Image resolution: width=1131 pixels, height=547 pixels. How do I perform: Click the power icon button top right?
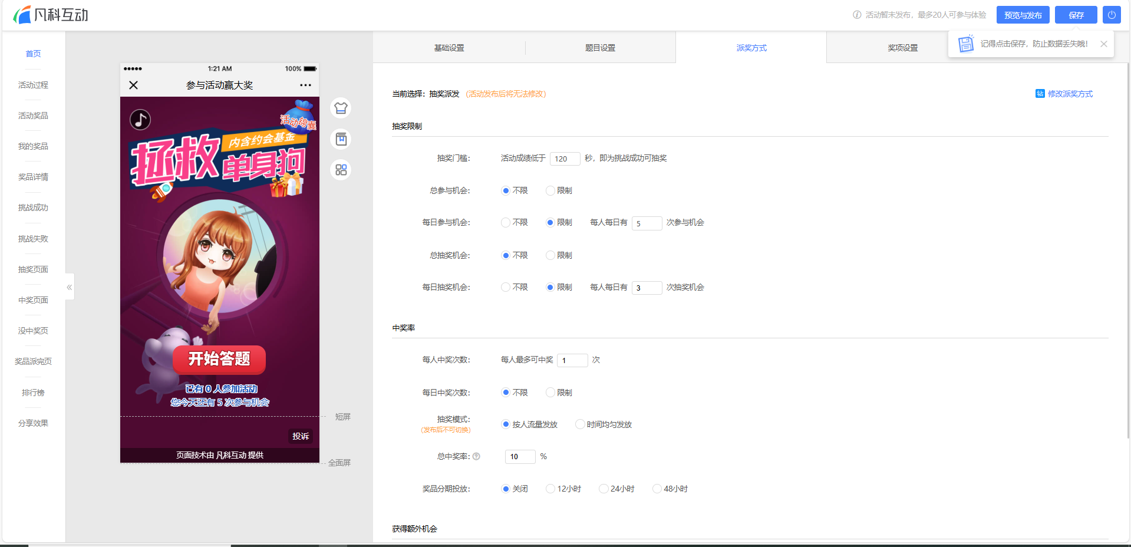point(1112,15)
